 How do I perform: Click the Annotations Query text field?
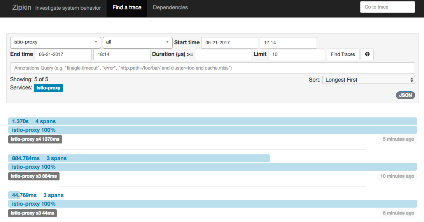coord(212,68)
